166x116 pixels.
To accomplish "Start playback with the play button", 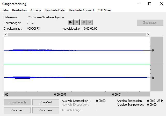I will click(x=71, y=22).
